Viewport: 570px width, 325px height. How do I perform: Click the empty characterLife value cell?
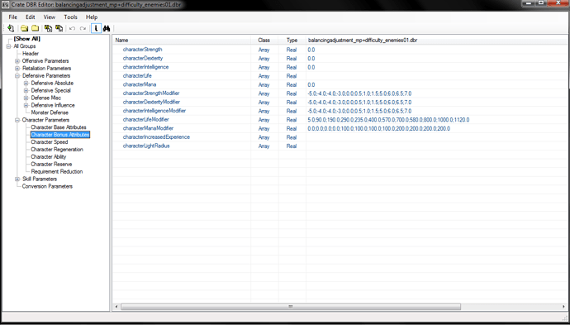tap(437, 76)
